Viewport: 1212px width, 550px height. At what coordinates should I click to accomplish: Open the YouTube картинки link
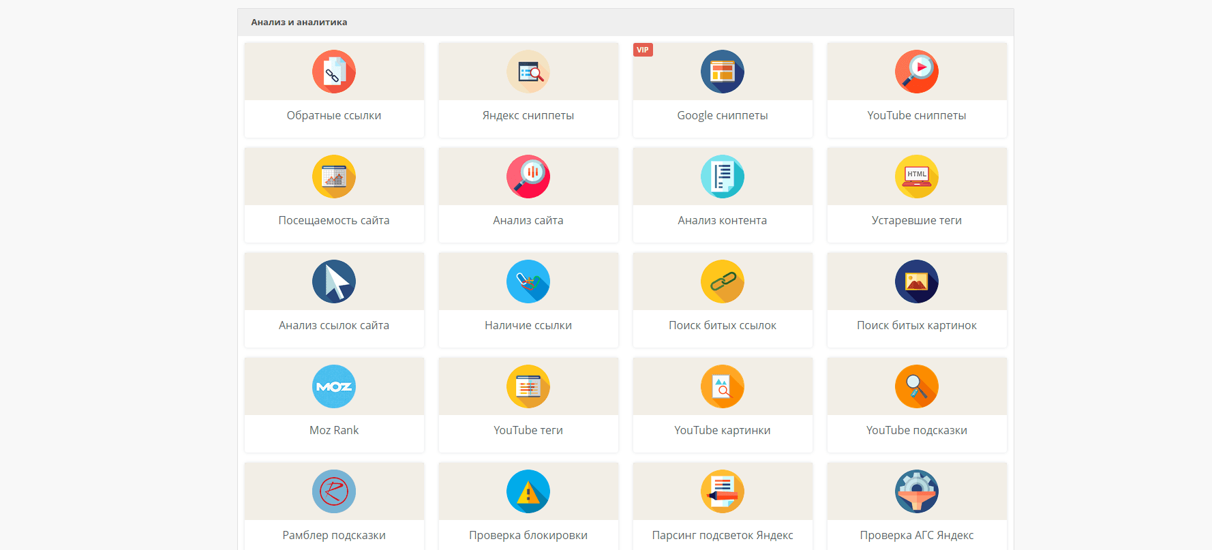(x=723, y=431)
